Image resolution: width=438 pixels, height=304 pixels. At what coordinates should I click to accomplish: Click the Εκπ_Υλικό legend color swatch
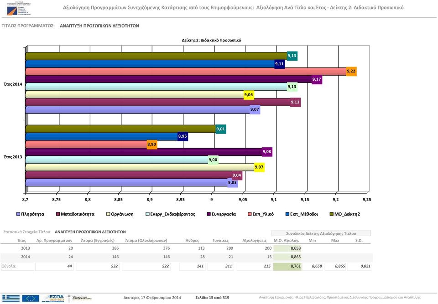(x=250, y=214)
